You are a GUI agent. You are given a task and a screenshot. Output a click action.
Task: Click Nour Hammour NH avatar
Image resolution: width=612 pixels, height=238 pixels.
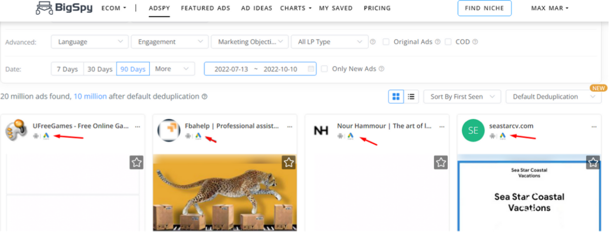pyautogui.click(x=321, y=131)
